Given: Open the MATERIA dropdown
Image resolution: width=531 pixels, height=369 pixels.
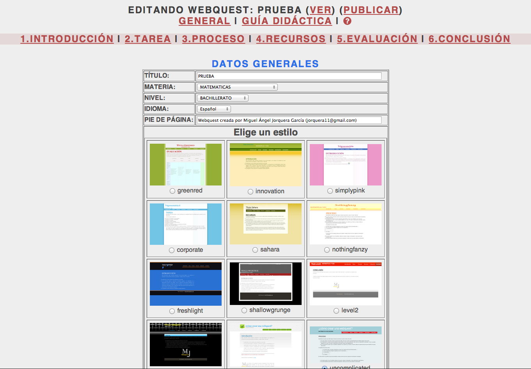Looking at the screenshot, I should [x=237, y=87].
